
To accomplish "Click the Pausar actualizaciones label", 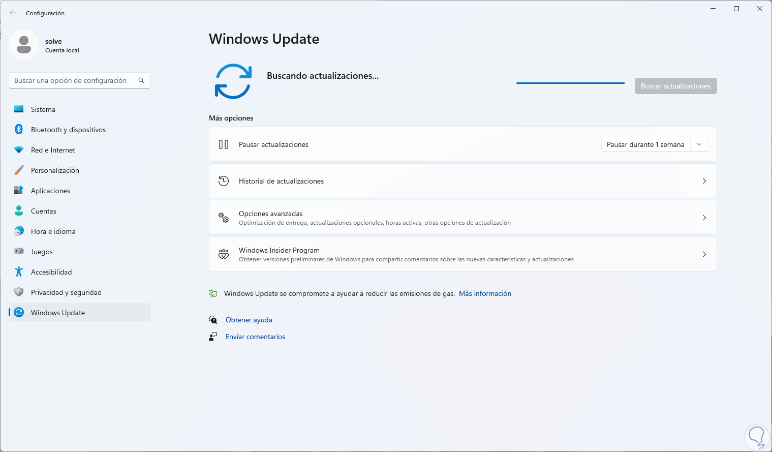I will (274, 144).
